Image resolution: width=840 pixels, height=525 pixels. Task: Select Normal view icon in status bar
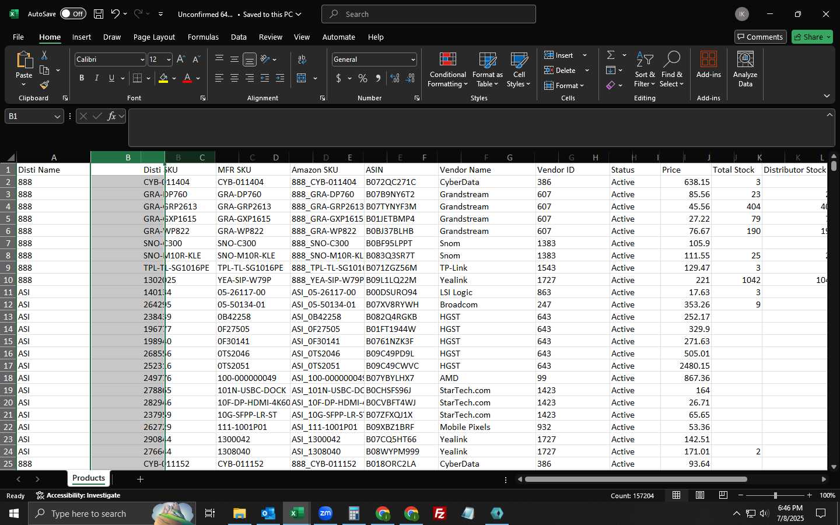(676, 495)
